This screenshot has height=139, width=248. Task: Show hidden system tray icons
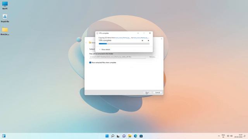point(219,136)
